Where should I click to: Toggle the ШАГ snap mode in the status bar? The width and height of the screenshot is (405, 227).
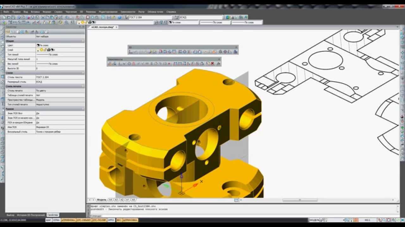(x=48, y=220)
